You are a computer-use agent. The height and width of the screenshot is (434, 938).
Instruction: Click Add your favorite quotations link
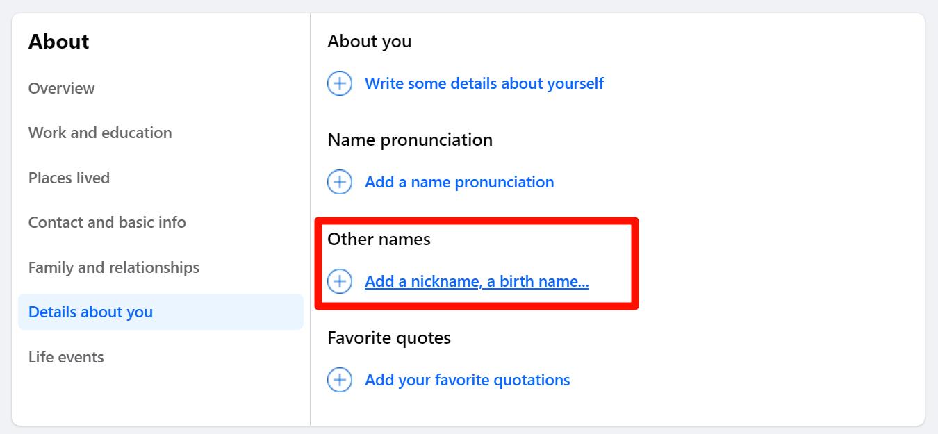pos(467,381)
